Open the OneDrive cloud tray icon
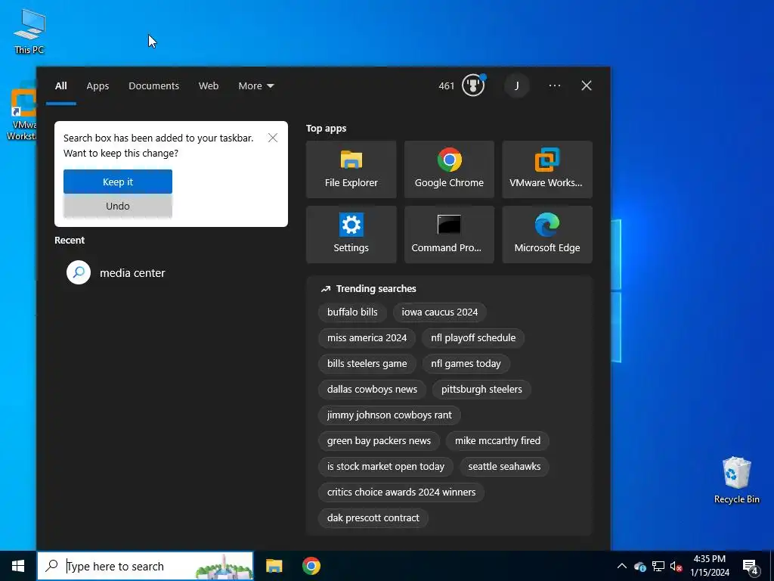774x581 pixels. coord(640,566)
